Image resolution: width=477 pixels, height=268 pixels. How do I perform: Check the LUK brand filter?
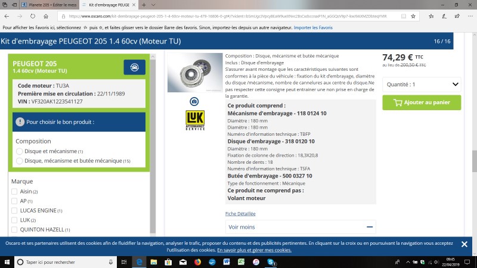[14, 220]
